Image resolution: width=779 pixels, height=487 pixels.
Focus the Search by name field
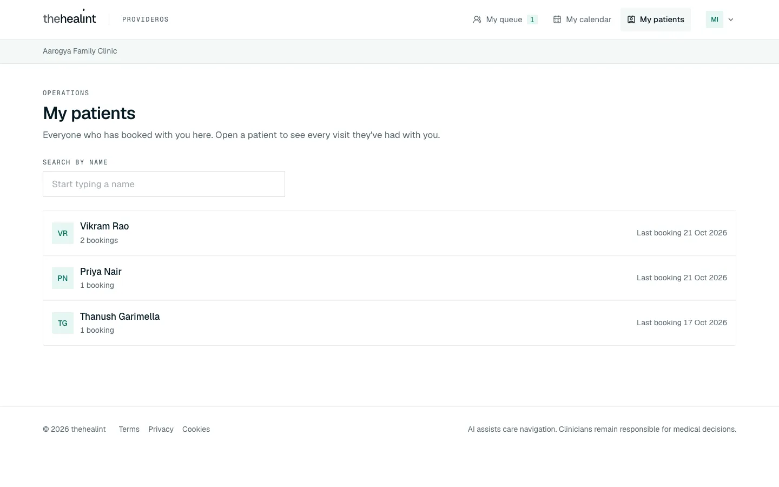164,184
